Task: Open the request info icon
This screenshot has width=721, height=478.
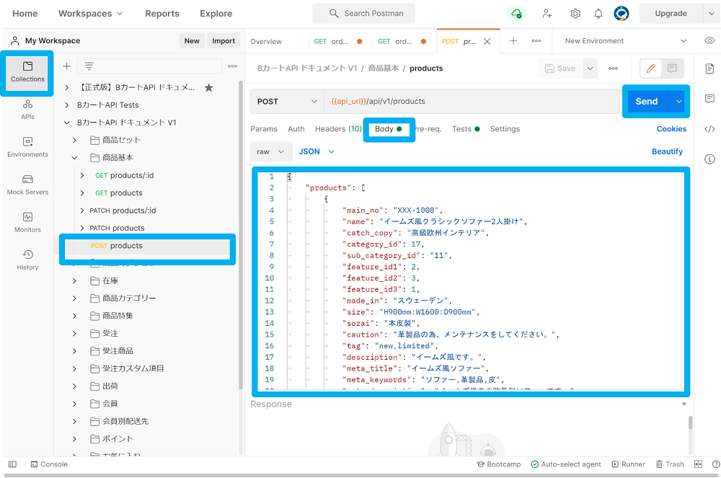Action: pyautogui.click(x=709, y=159)
